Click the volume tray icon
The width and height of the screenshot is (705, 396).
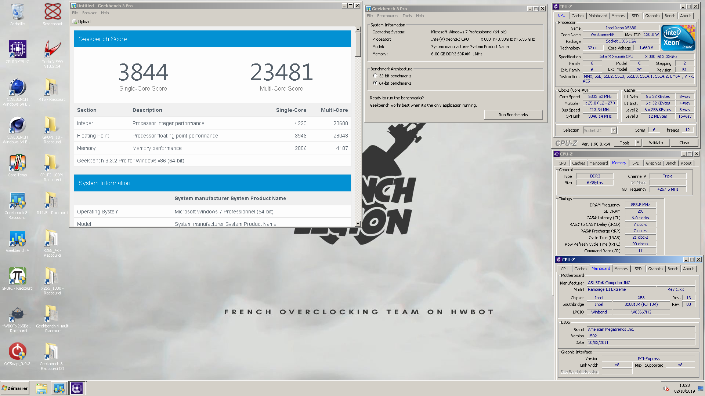(666, 388)
